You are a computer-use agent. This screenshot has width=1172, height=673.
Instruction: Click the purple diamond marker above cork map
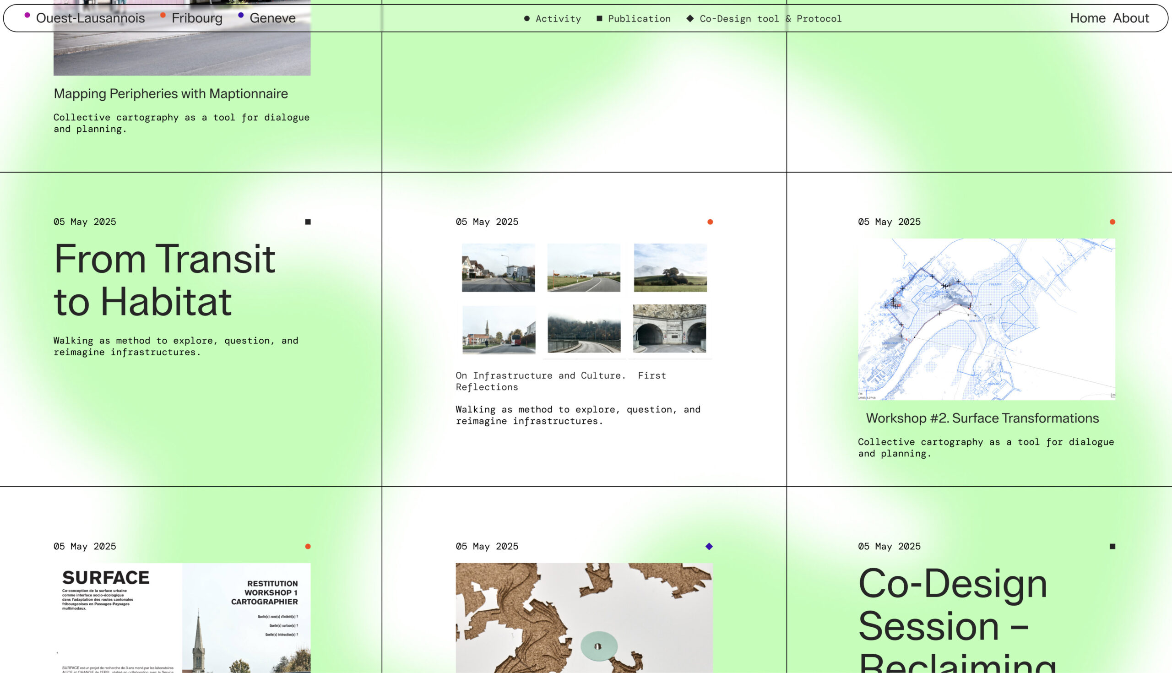point(709,546)
